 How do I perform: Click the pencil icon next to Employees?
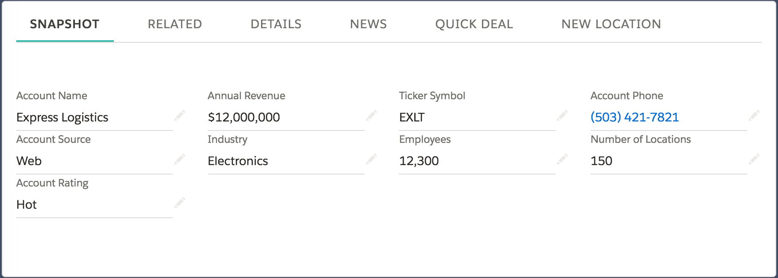point(562,159)
